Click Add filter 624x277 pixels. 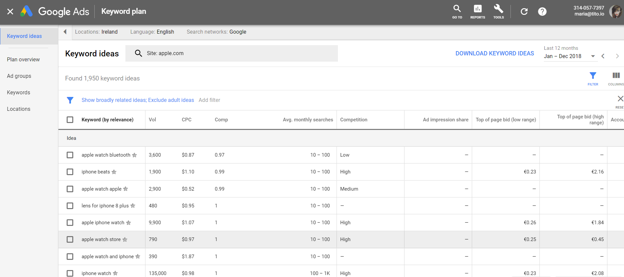[x=209, y=100]
